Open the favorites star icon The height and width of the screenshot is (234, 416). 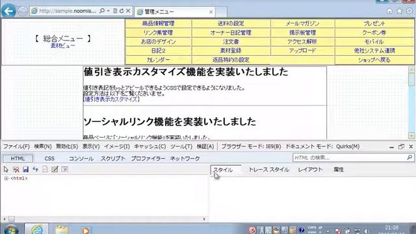(x=399, y=11)
